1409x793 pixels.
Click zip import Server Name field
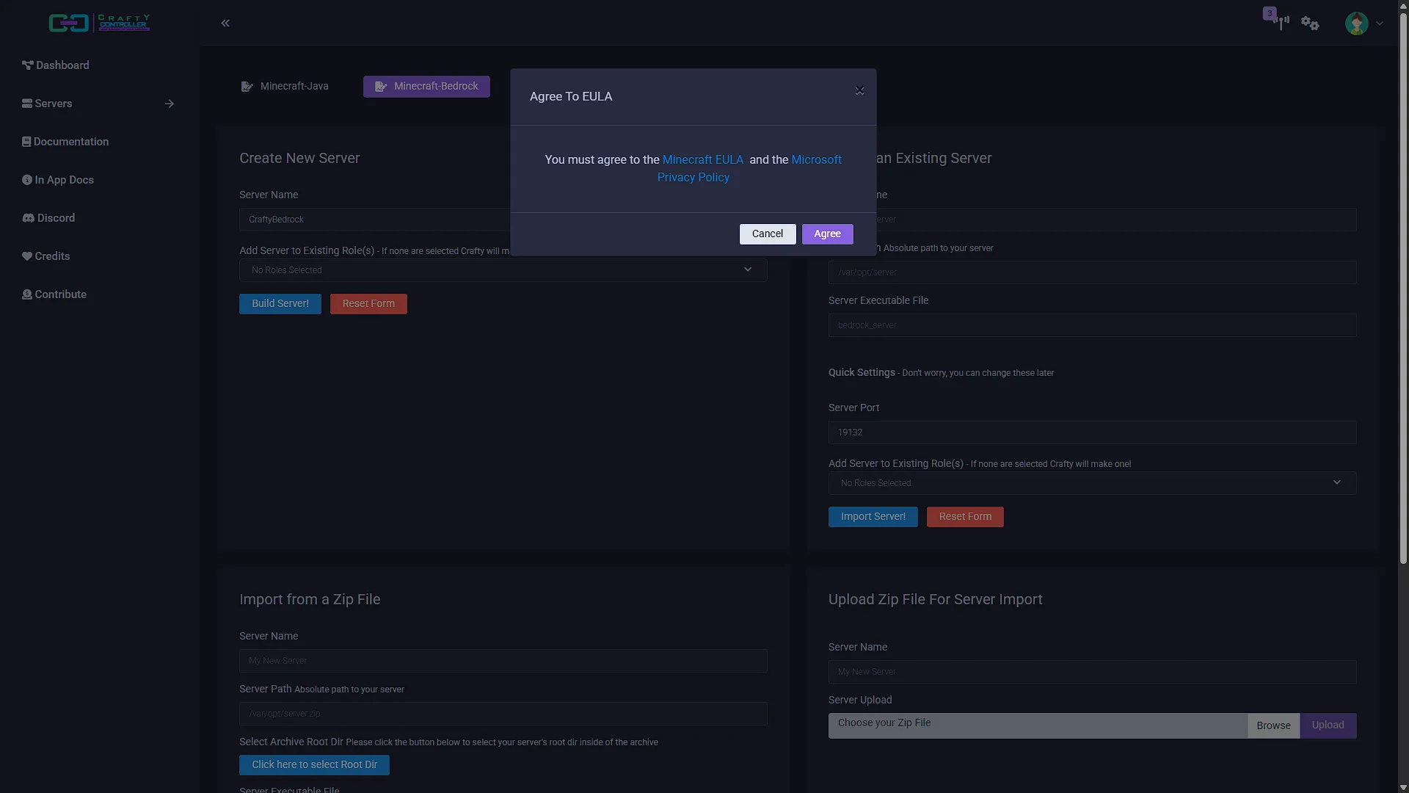(503, 661)
